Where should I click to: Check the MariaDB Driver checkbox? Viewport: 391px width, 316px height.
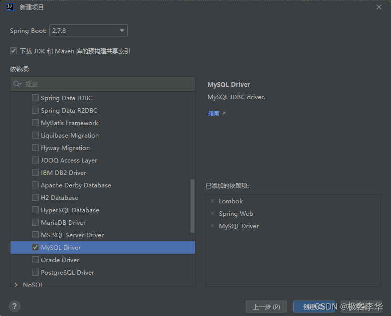point(35,222)
